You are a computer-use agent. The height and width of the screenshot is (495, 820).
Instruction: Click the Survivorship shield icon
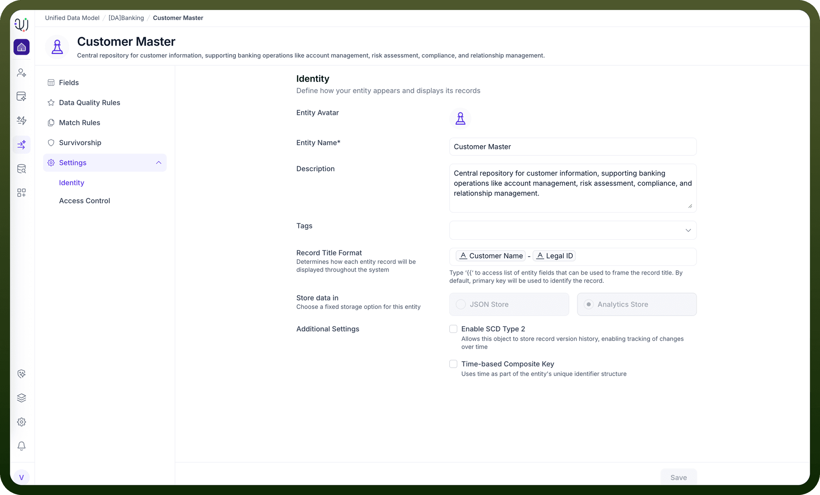(51, 143)
